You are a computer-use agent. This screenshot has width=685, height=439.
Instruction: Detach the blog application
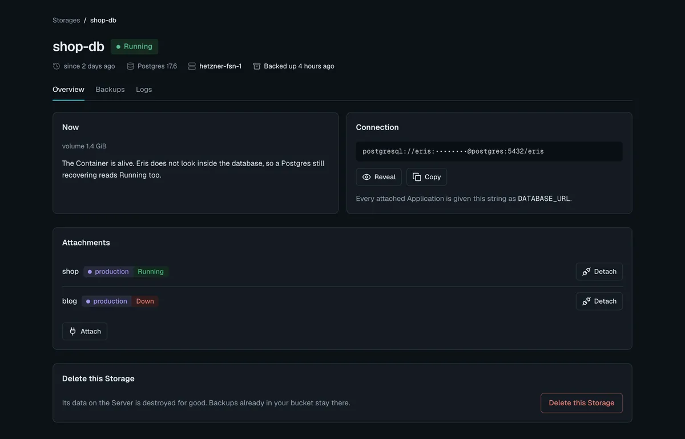[599, 301]
